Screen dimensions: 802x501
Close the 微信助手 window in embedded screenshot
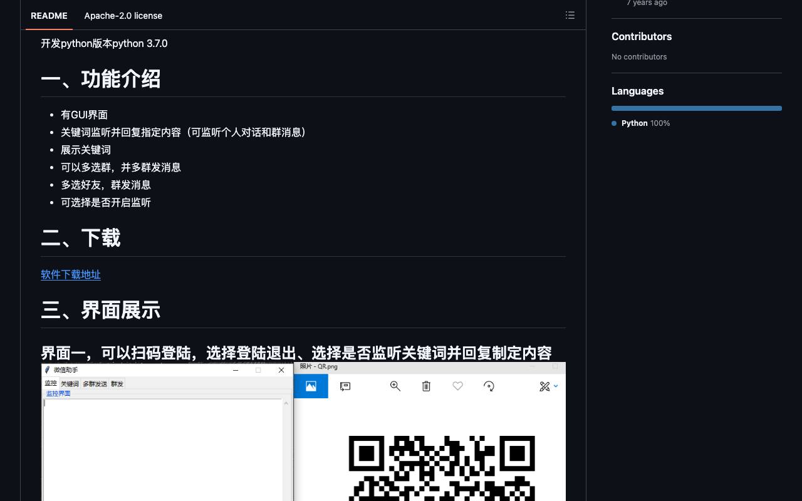point(281,370)
